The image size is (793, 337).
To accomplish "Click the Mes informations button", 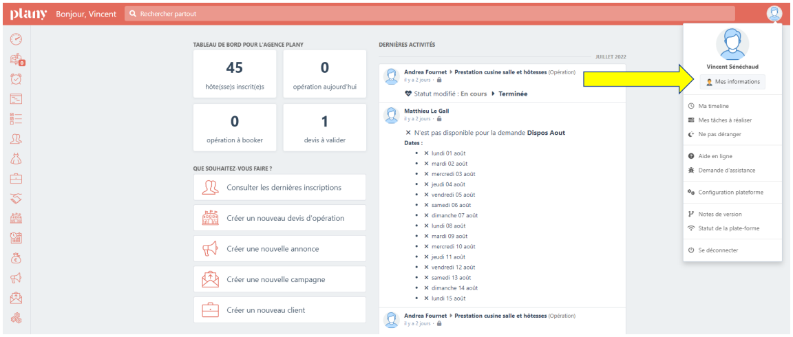I will pos(732,82).
